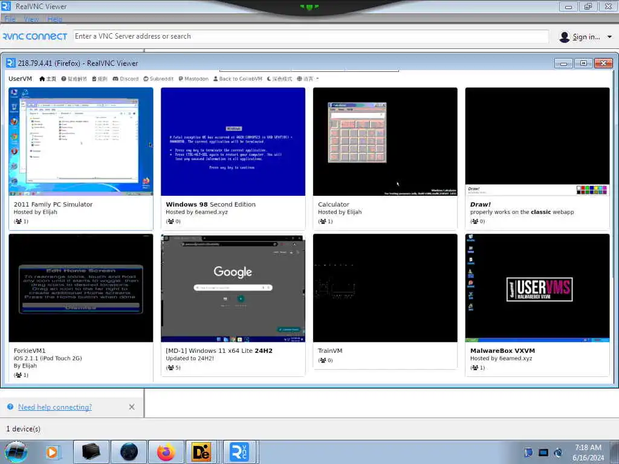Click user count icon under Windows 11 Lite card
This screenshot has width=619, height=464.
pos(170,368)
